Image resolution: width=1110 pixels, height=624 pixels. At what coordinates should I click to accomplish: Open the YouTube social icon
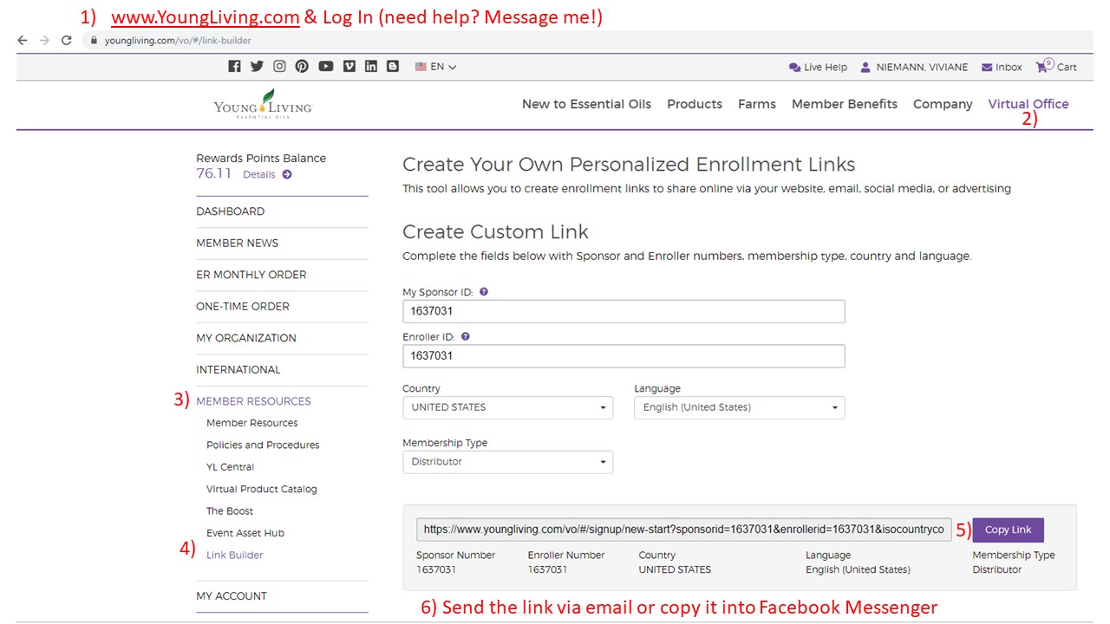tap(325, 66)
